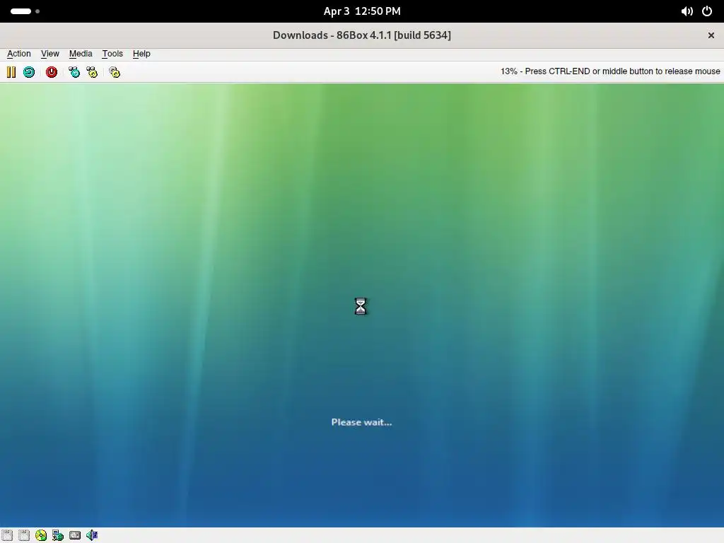Open the system power menu in top bar

click(x=707, y=11)
